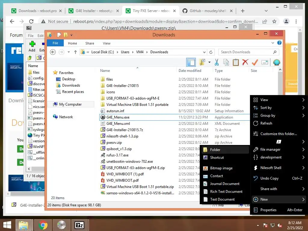Click the new folder icon in toolbar
The width and height of the screenshot is (308, 231).
pyautogui.click(x=202, y=63)
